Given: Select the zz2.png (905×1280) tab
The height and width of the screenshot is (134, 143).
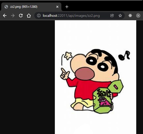Looking at the screenshot, I should click(x=31, y=7).
